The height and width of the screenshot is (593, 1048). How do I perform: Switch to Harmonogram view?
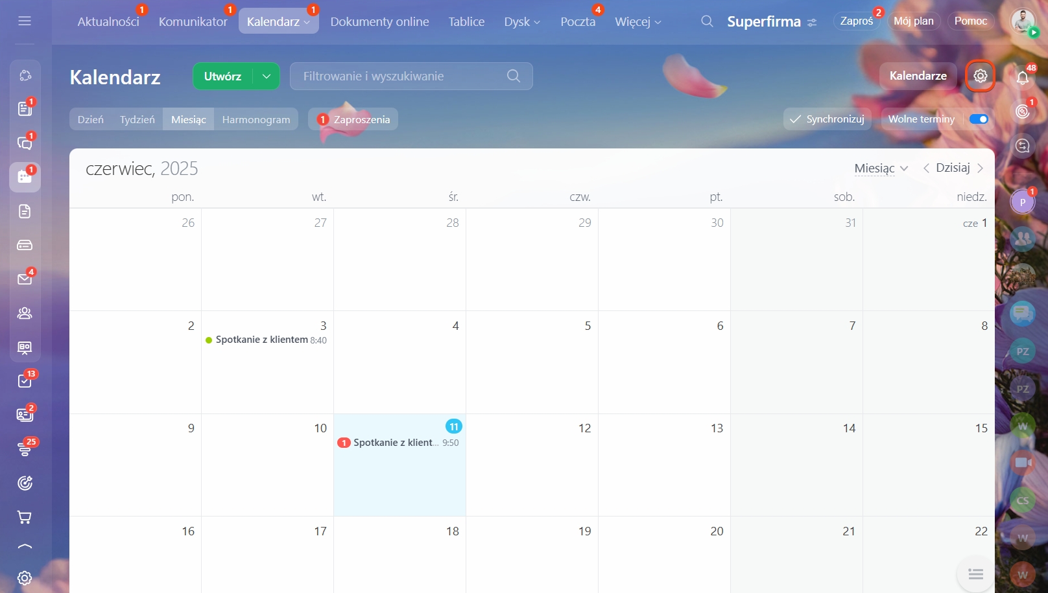(256, 119)
